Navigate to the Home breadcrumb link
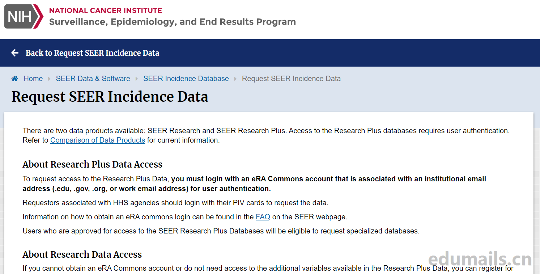 [x=33, y=79]
